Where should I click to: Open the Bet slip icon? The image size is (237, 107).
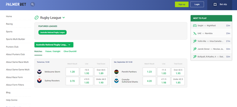pos(215,4)
